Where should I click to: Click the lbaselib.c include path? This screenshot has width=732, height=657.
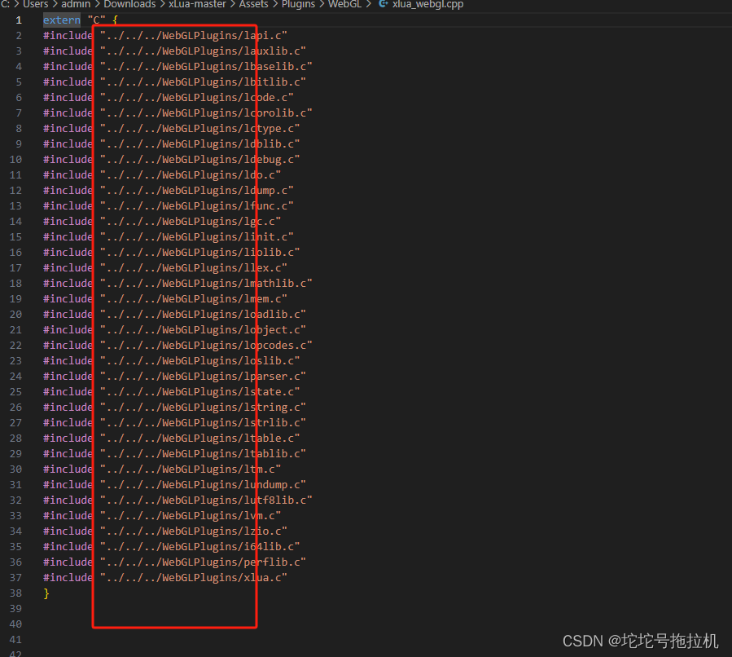pyautogui.click(x=206, y=66)
